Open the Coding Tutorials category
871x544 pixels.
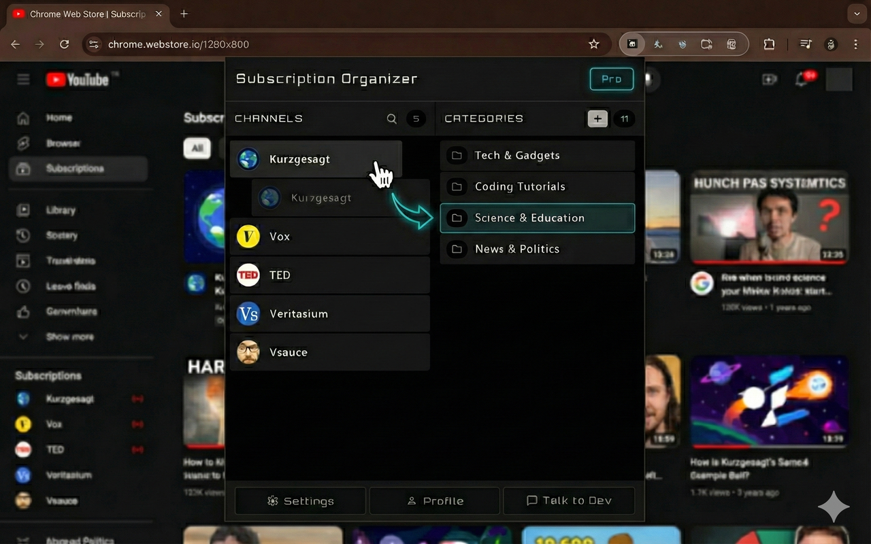point(538,186)
